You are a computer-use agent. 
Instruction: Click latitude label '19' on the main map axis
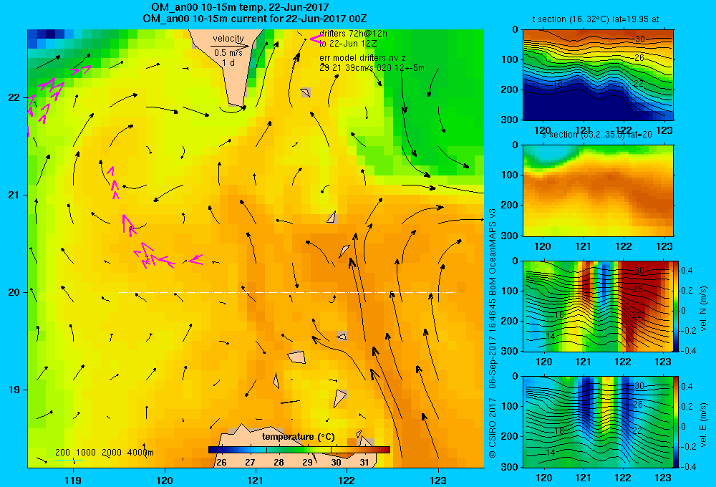(14, 390)
